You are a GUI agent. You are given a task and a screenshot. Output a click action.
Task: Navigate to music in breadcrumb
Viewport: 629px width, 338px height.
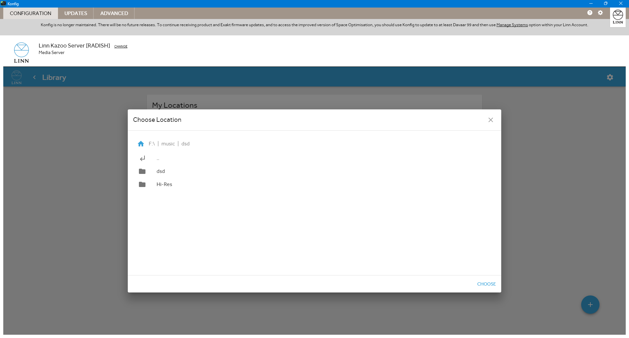tap(168, 144)
